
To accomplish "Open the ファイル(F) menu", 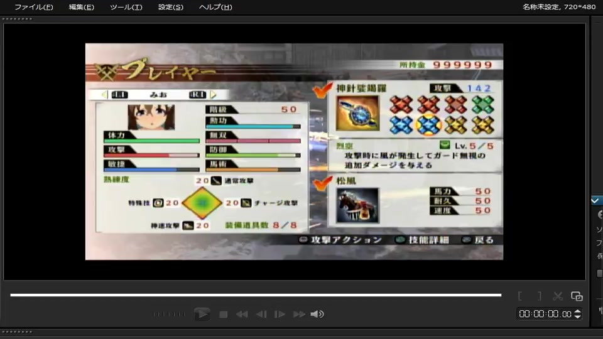I will coord(33,7).
